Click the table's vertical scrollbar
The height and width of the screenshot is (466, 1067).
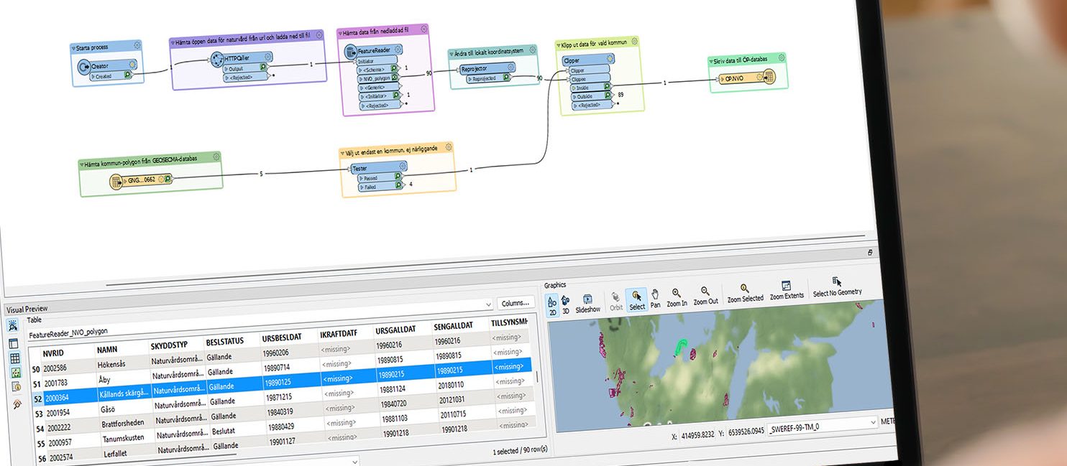537,378
